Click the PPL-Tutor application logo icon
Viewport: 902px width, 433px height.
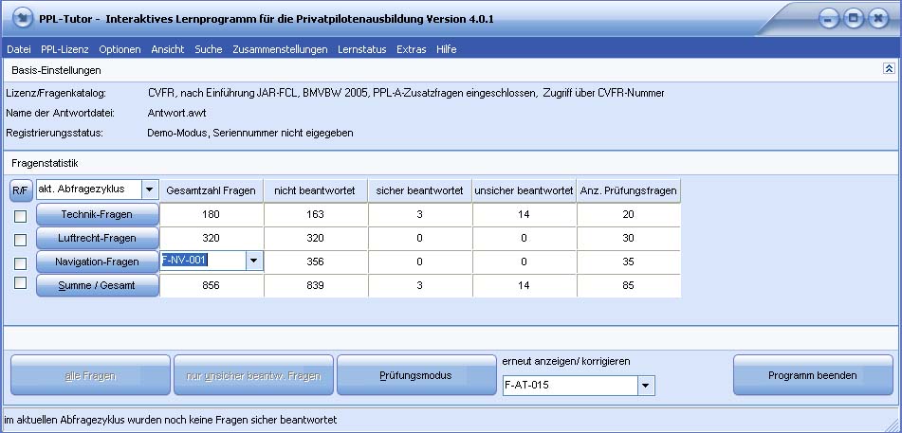click(22, 18)
